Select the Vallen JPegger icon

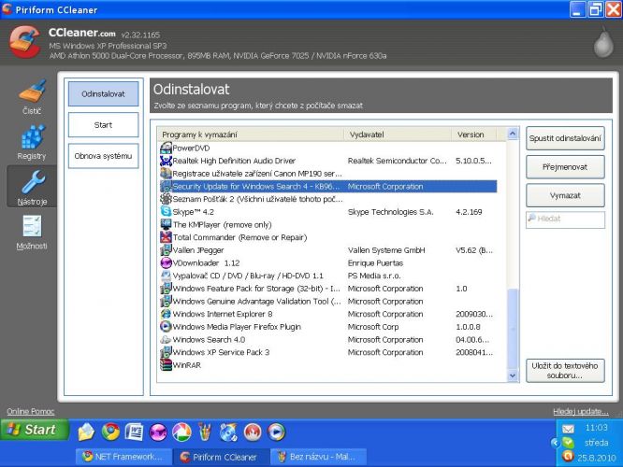166,250
